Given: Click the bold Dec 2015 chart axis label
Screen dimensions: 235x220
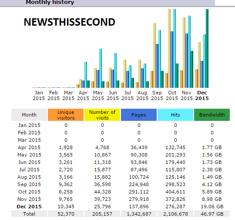Looking at the screenshot, I should tap(202, 96).
